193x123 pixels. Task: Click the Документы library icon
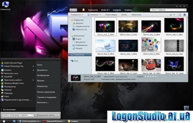74,42
